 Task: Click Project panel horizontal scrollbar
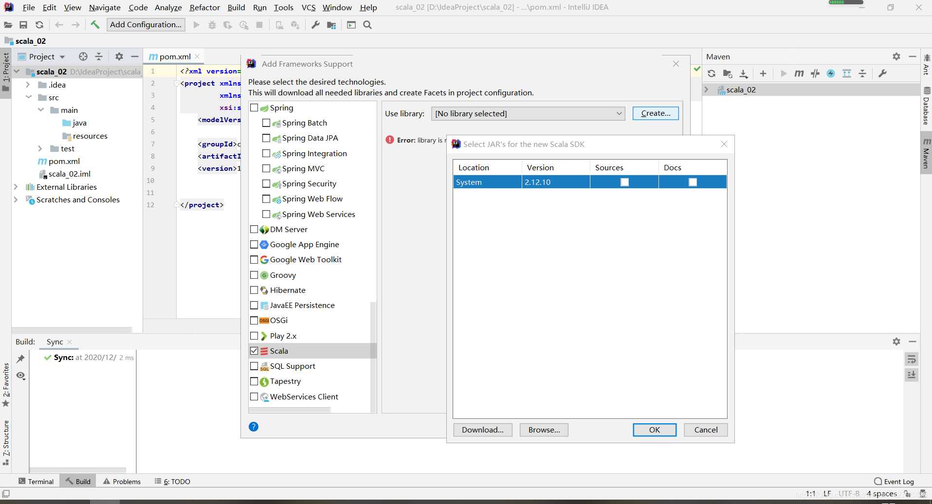(x=72, y=330)
